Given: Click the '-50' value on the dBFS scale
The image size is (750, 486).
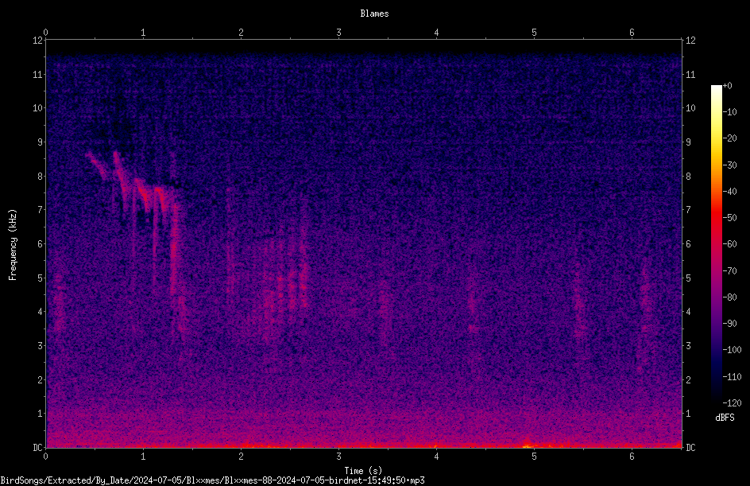Looking at the screenshot, I should (x=730, y=218).
